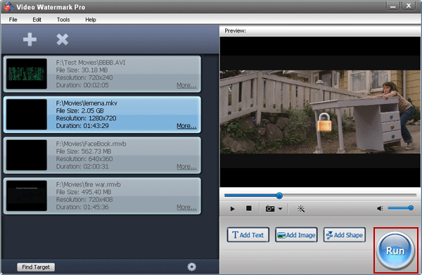Click File Size: 495.40 MB text
The height and width of the screenshot is (275, 422).
tap(84, 192)
